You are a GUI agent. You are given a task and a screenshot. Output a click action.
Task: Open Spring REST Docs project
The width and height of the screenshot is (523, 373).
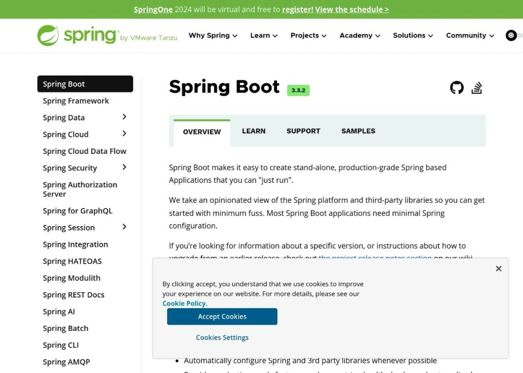(74, 295)
